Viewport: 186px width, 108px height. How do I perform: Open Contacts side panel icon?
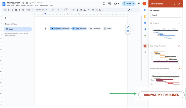point(145,29)
